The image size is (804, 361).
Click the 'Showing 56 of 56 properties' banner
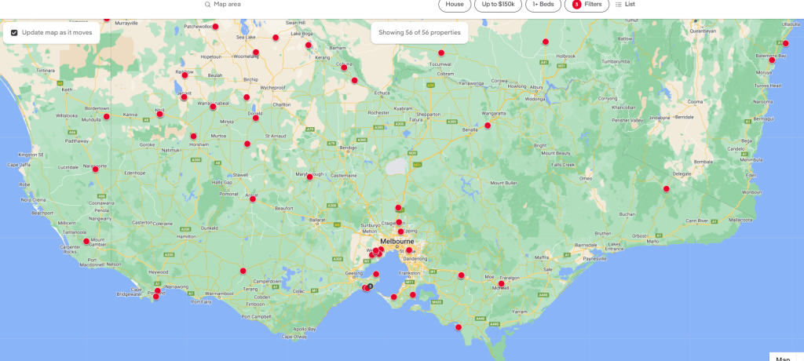point(420,33)
